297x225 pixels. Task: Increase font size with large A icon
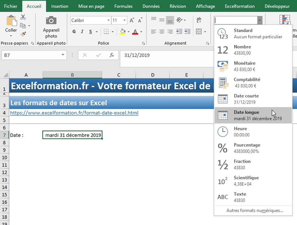[x=132, y=20]
